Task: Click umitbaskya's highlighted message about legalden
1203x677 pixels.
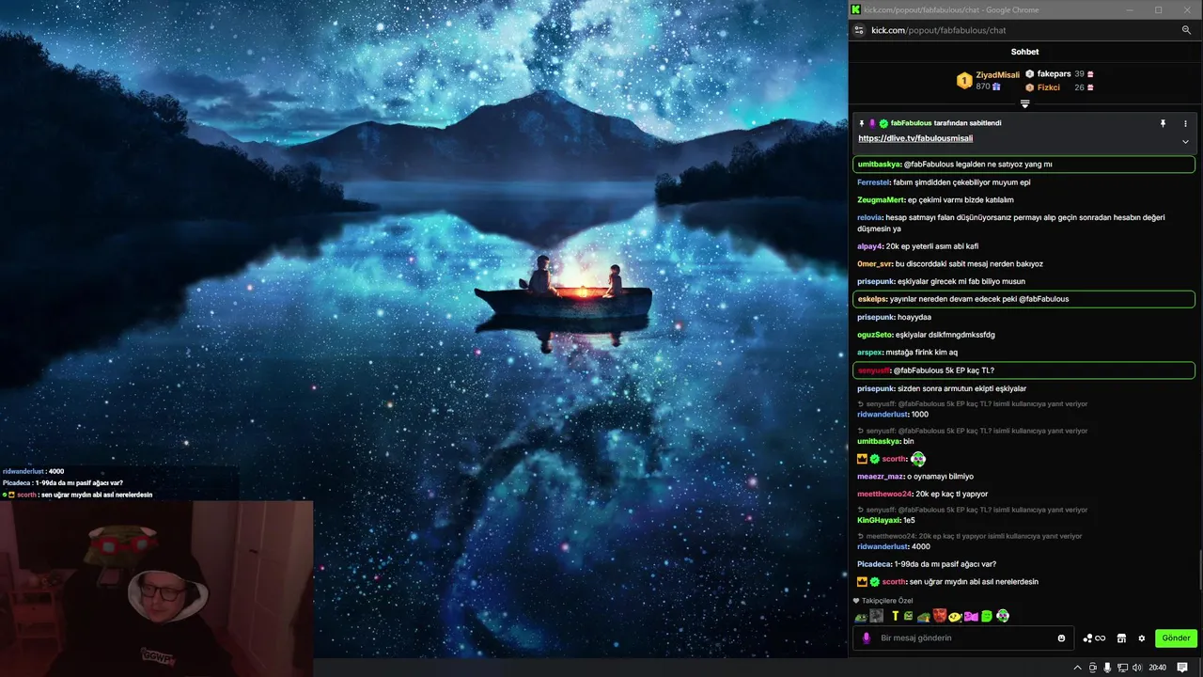Action: (x=1023, y=165)
